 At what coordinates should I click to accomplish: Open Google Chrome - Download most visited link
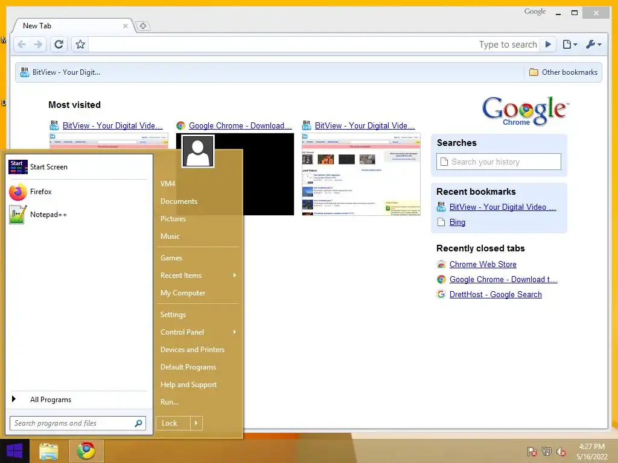[240, 125]
